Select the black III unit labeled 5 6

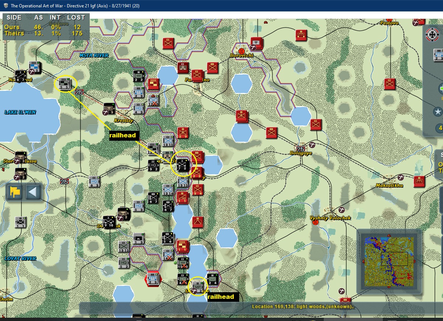coord(168,238)
